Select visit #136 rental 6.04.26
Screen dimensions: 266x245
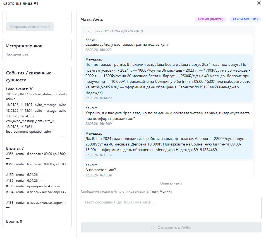(25, 181)
